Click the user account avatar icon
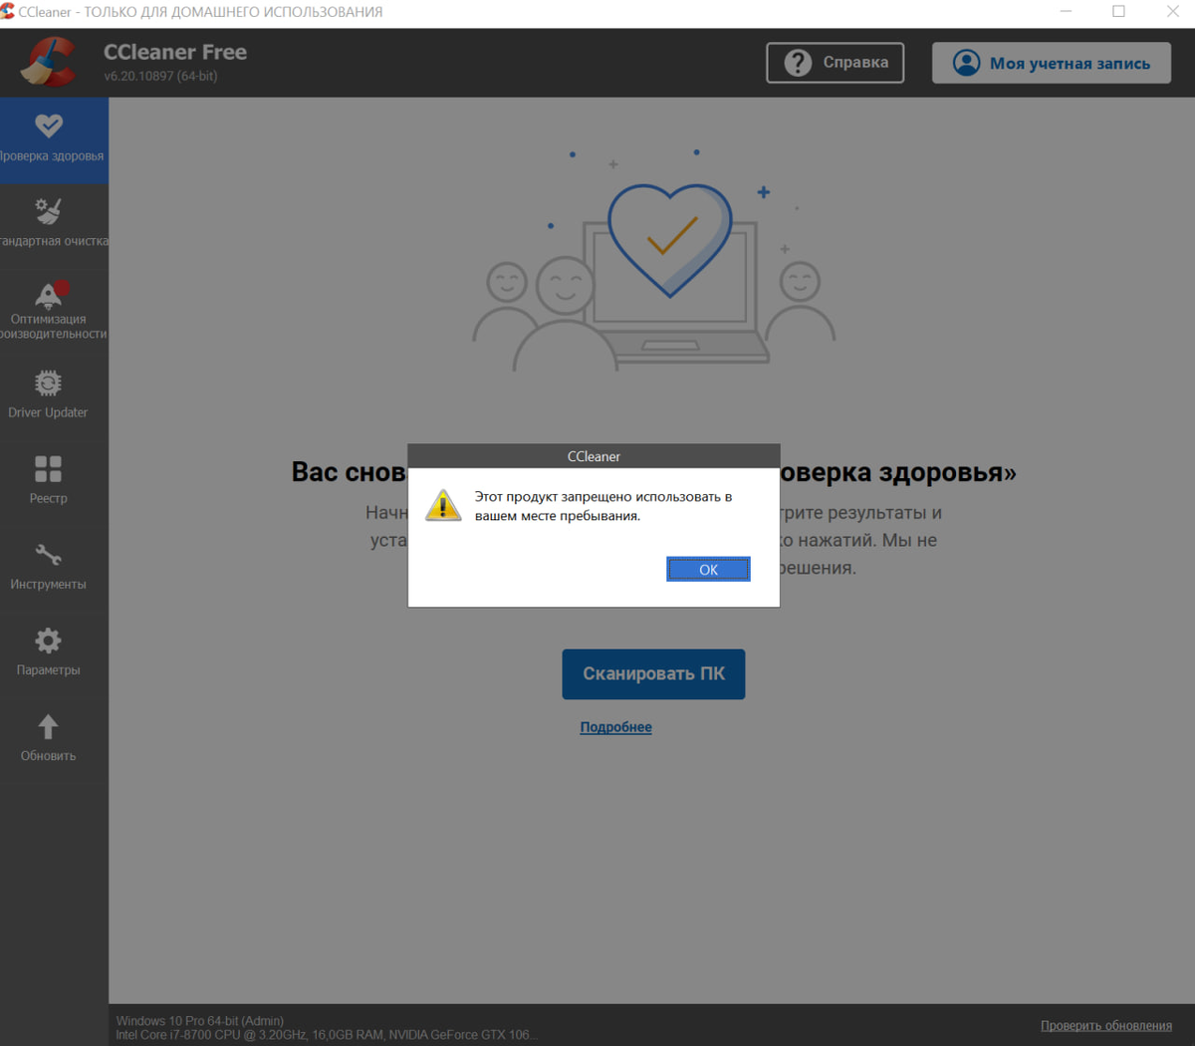Screen dimensions: 1195x1046 [x=966, y=63]
